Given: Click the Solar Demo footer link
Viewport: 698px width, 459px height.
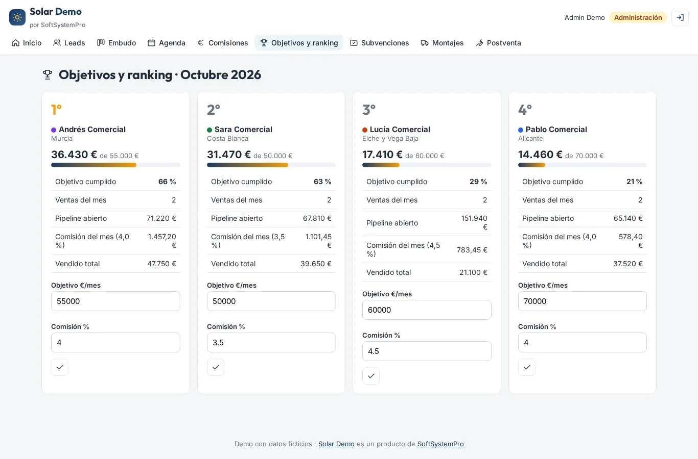Looking at the screenshot, I should [x=336, y=444].
